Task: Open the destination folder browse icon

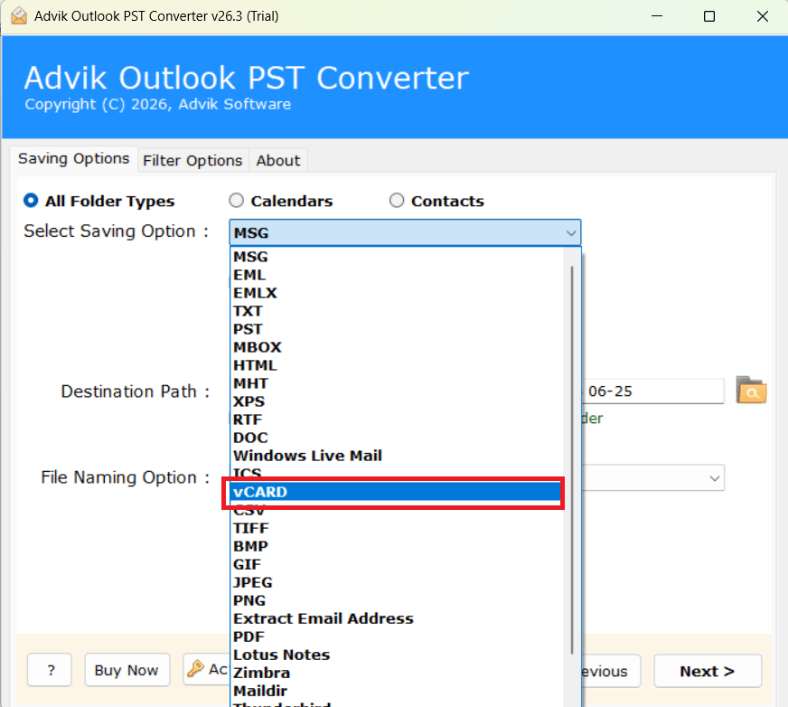Action: (751, 391)
